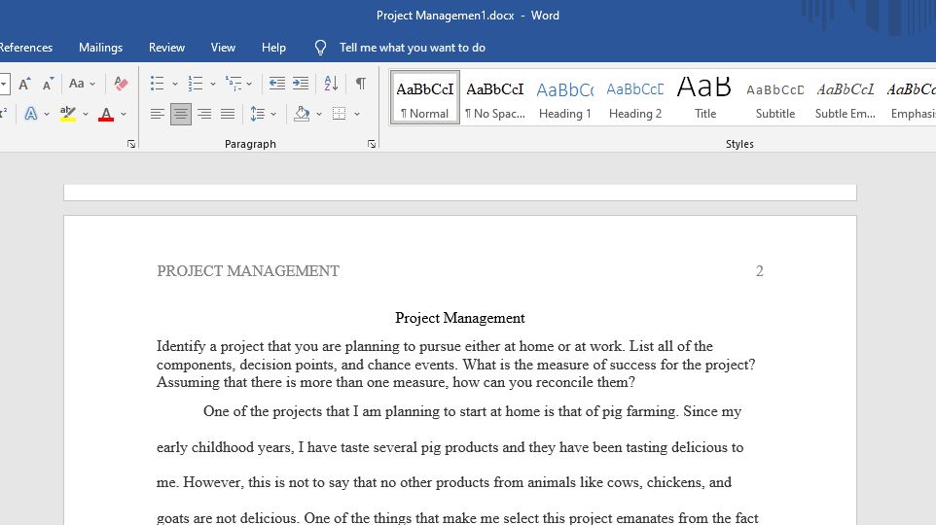Apply yellow text highlight color
The image size is (936, 525).
[68, 114]
